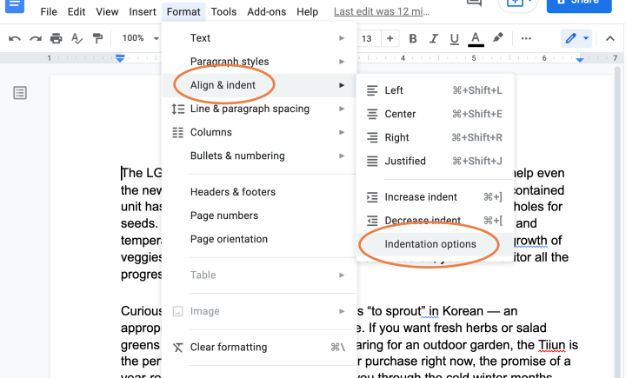This screenshot has height=378, width=626.
Task: Click the Line & paragraph spacing icon
Action: 178,109
